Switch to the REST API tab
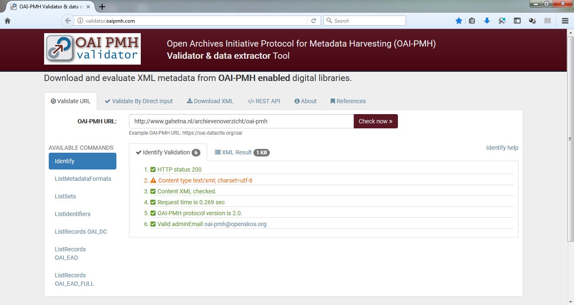 264,101
